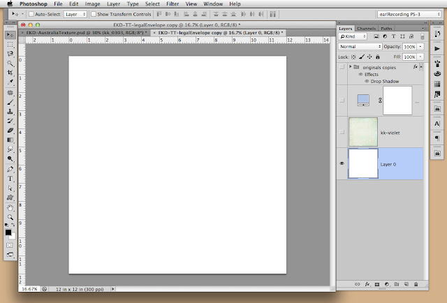Click the Opacity percentage field
The height and width of the screenshot is (303, 447).
coord(410,47)
